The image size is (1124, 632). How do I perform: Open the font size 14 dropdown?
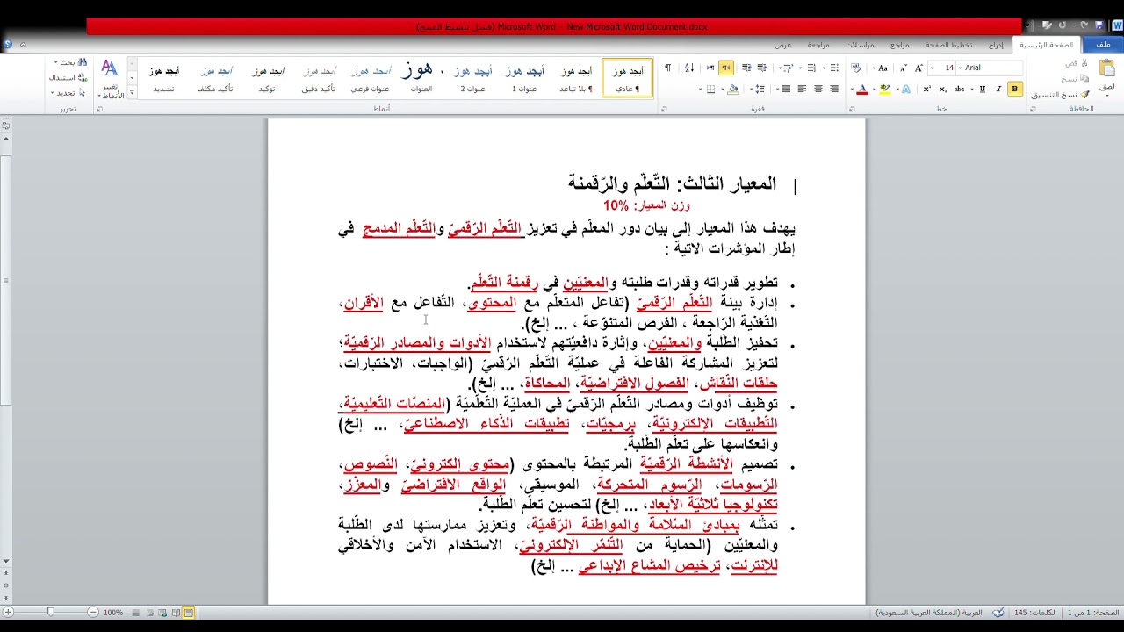[932, 68]
